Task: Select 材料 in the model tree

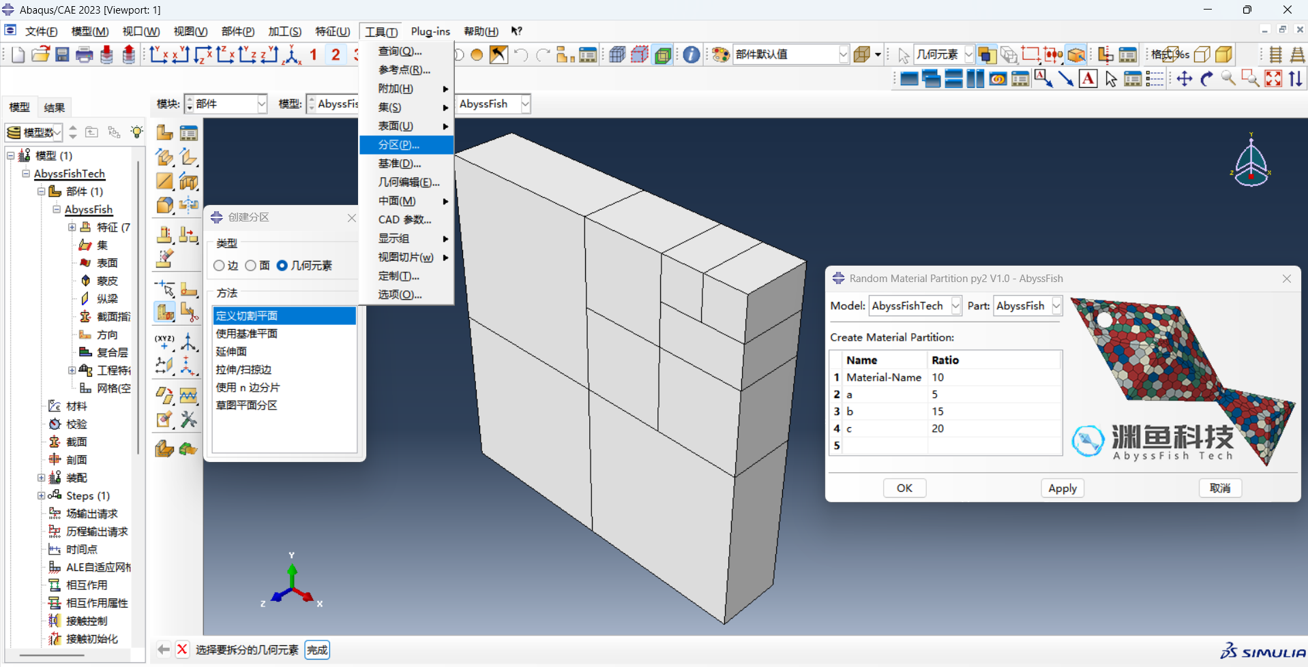Action: coord(76,406)
